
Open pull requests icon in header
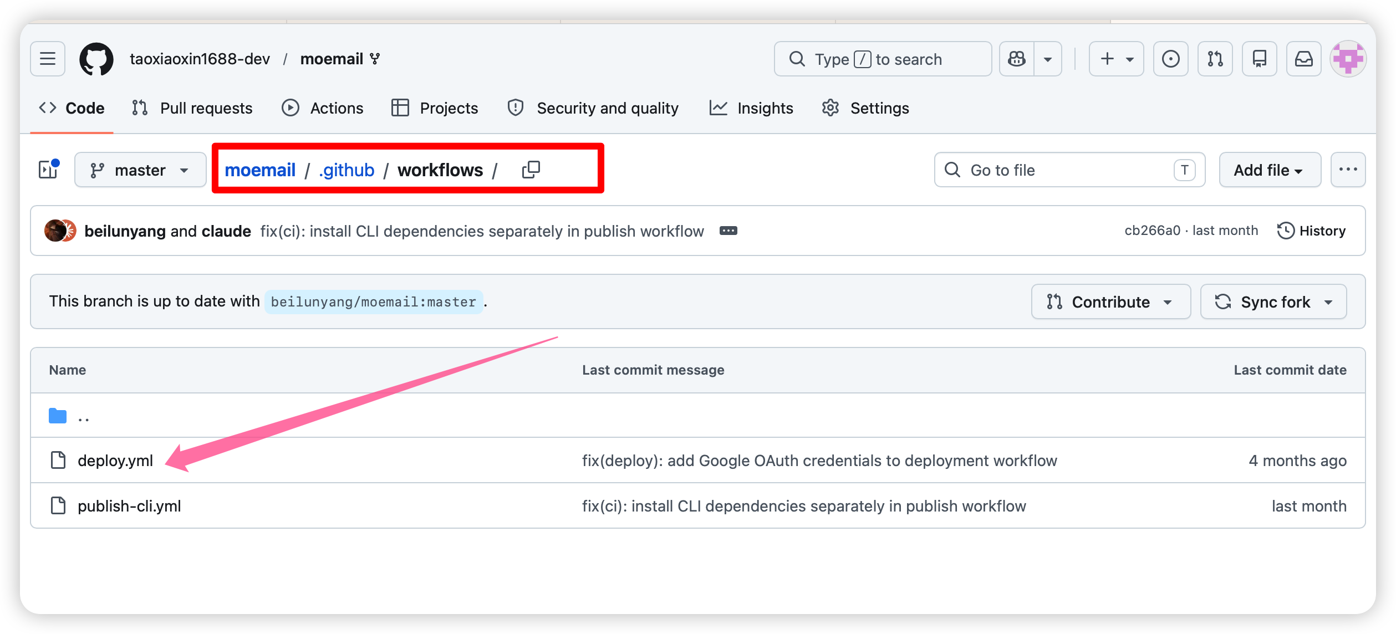point(1215,59)
